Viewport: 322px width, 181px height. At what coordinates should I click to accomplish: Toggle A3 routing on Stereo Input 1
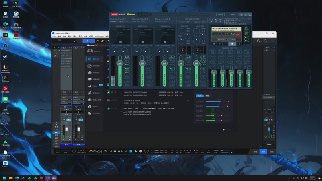(x=127, y=64)
